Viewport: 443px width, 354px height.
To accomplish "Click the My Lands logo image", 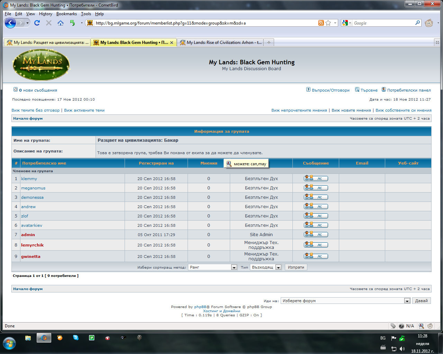I will [x=41, y=65].
